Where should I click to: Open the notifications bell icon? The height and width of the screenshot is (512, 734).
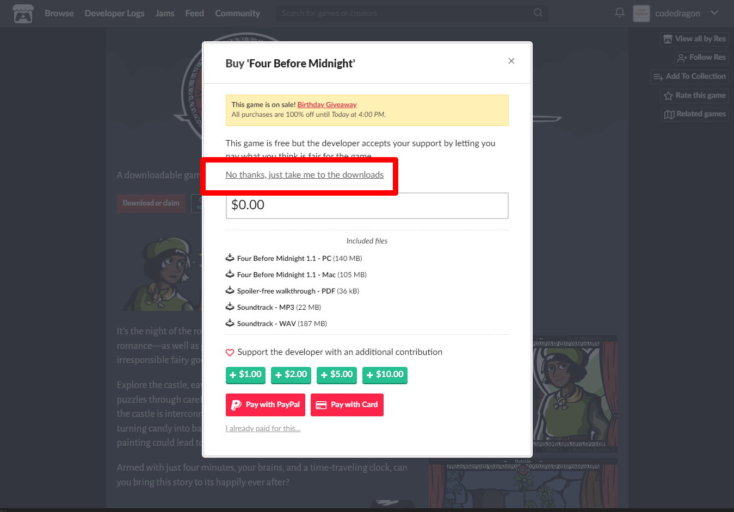(619, 13)
